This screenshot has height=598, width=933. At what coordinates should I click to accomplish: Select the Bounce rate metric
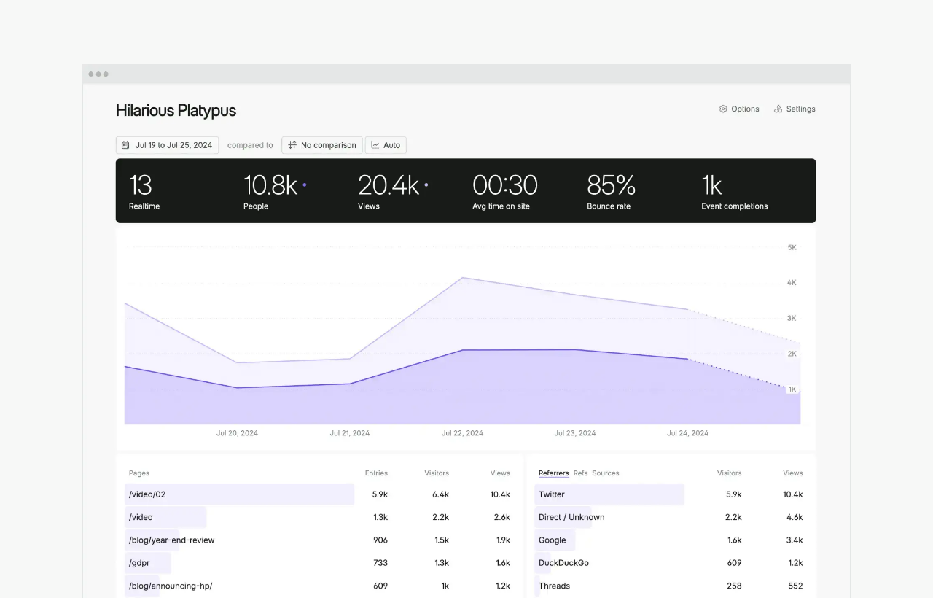(x=611, y=191)
